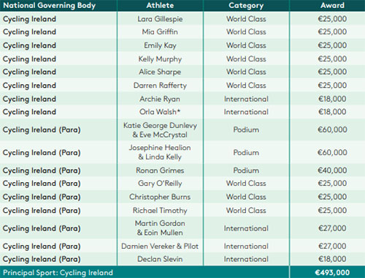Select Josephine Healion & Linda Kelly cell
This screenshot has width=365, height=278.
(x=160, y=152)
